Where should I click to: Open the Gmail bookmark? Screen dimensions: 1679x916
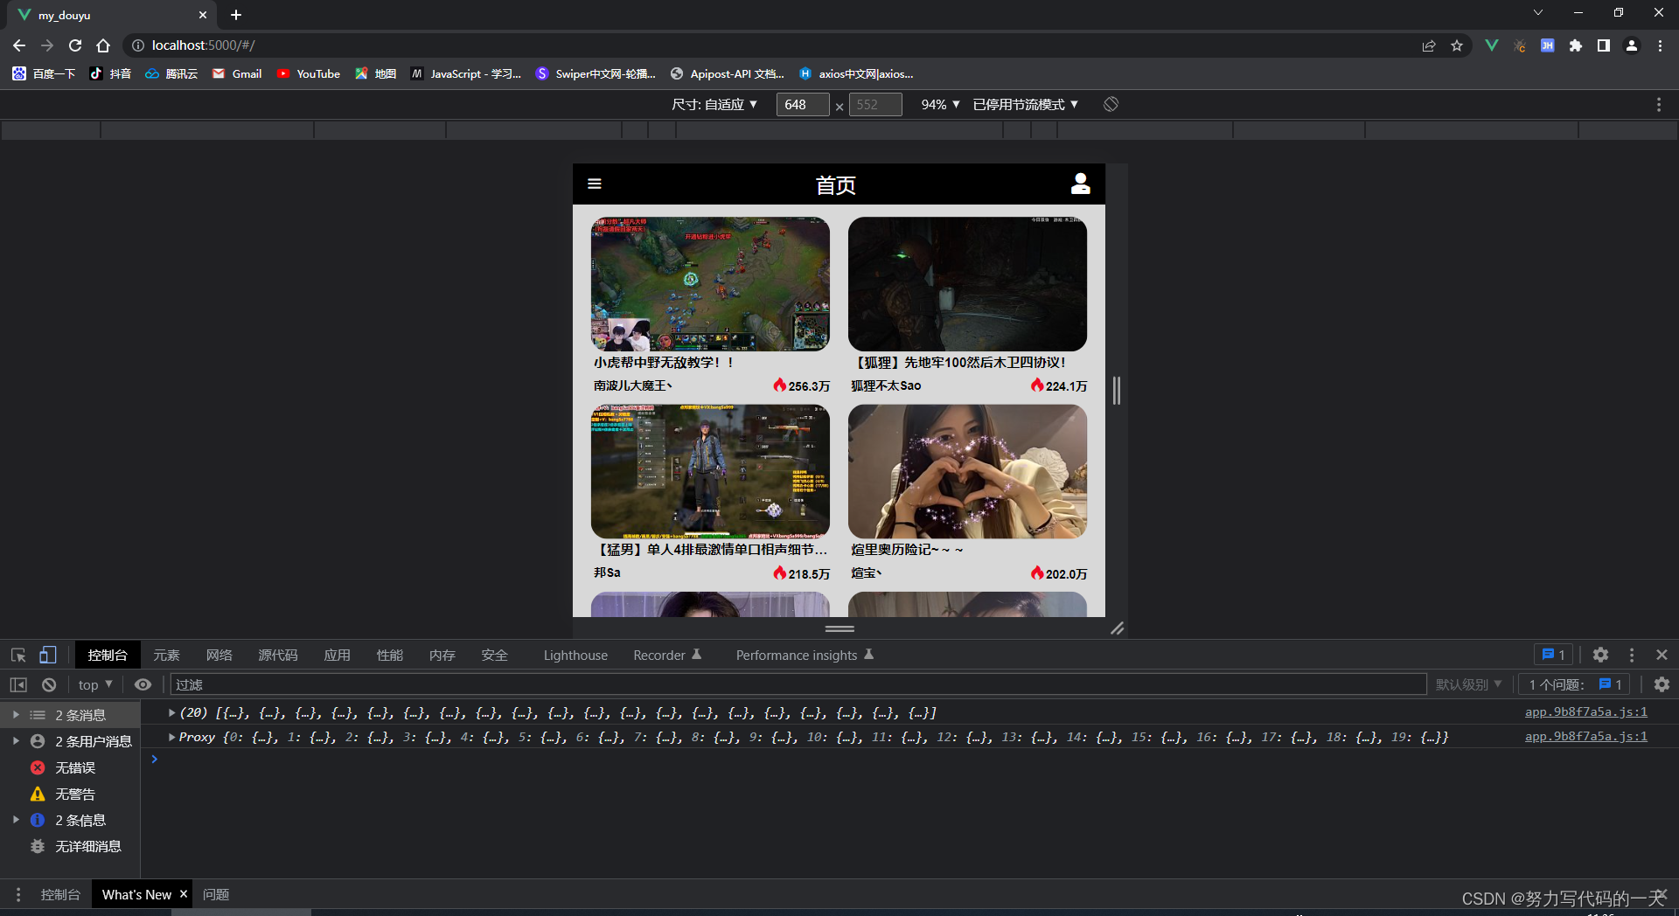(x=237, y=73)
